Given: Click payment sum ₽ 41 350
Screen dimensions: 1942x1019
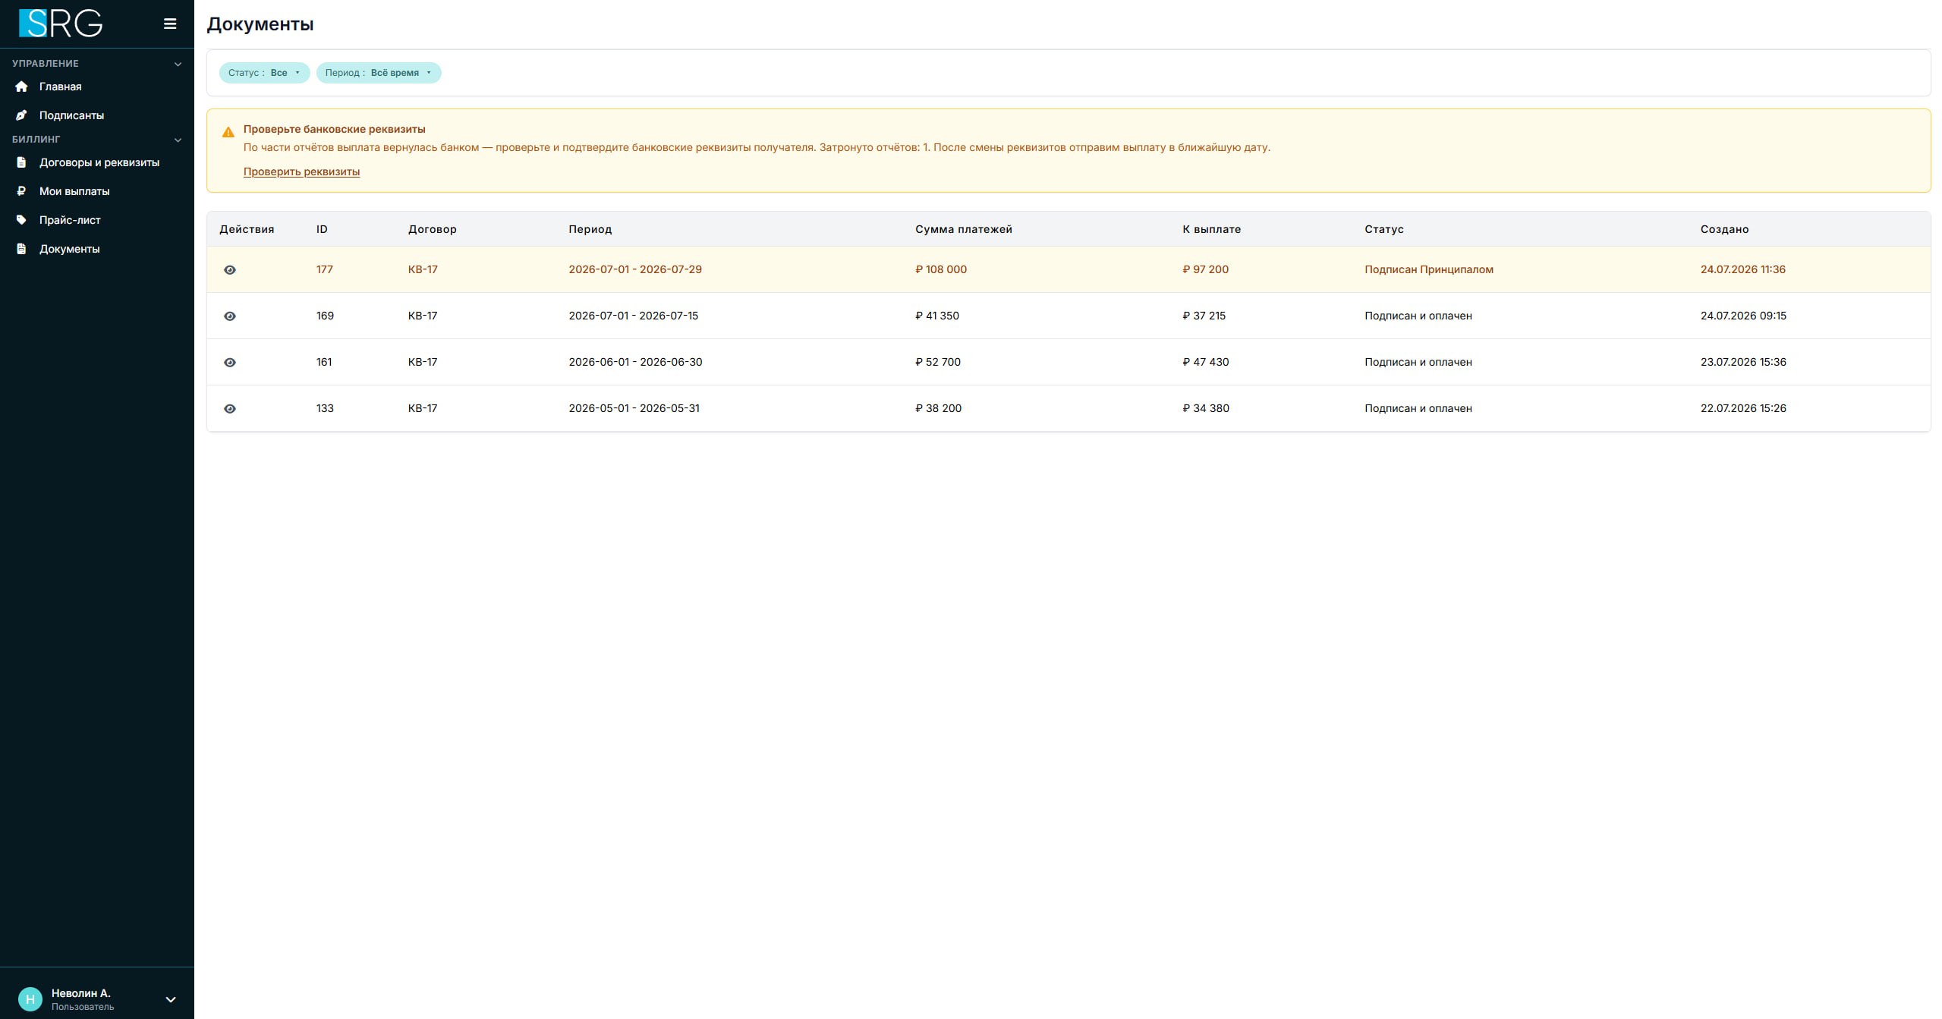Looking at the screenshot, I should 937,316.
